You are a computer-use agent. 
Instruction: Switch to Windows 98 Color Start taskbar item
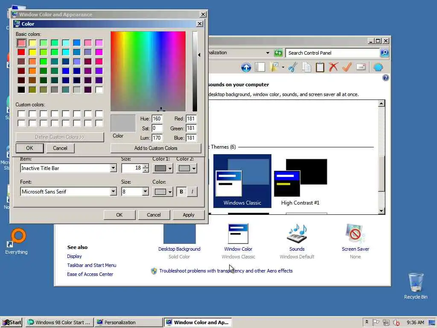point(60,322)
